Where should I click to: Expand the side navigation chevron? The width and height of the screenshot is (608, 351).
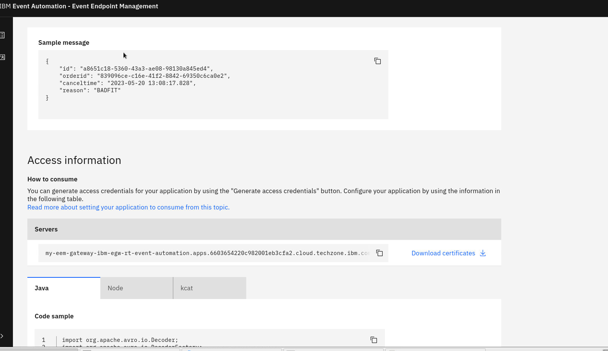(x=2, y=336)
